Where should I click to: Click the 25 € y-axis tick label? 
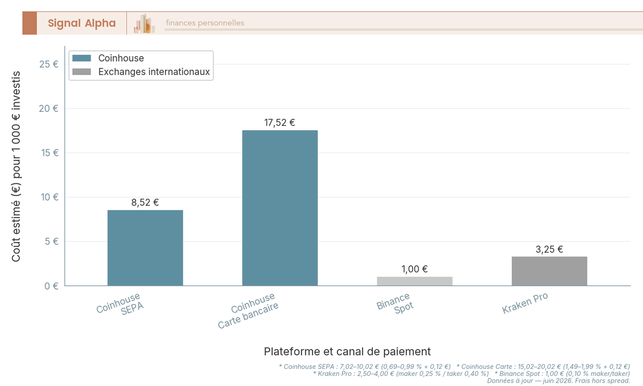49,64
